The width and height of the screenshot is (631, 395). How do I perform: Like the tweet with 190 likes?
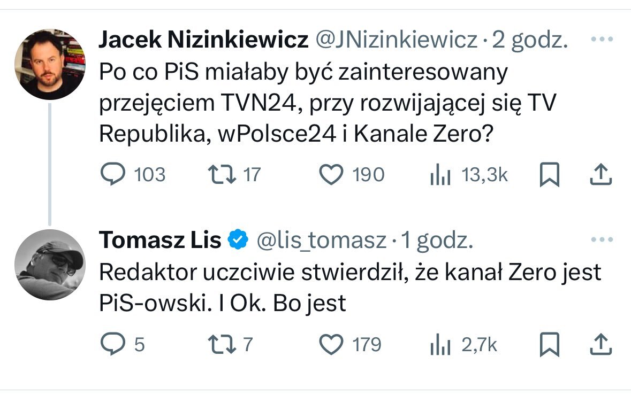coord(331,175)
